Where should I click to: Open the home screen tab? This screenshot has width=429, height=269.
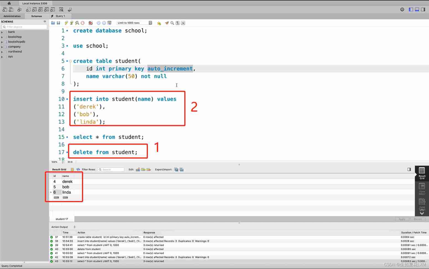click(x=9, y=3)
